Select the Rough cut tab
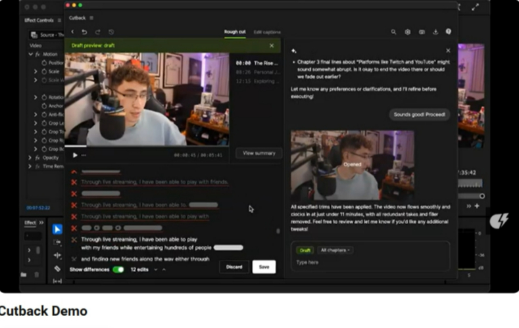The image size is (519, 328). click(234, 32)
